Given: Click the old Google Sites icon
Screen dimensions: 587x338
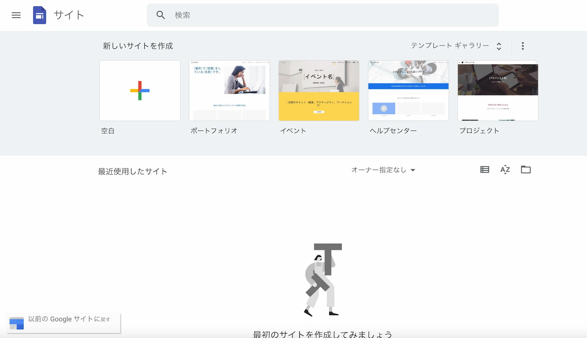Looking at the screenshot, I should coord(17,323).
